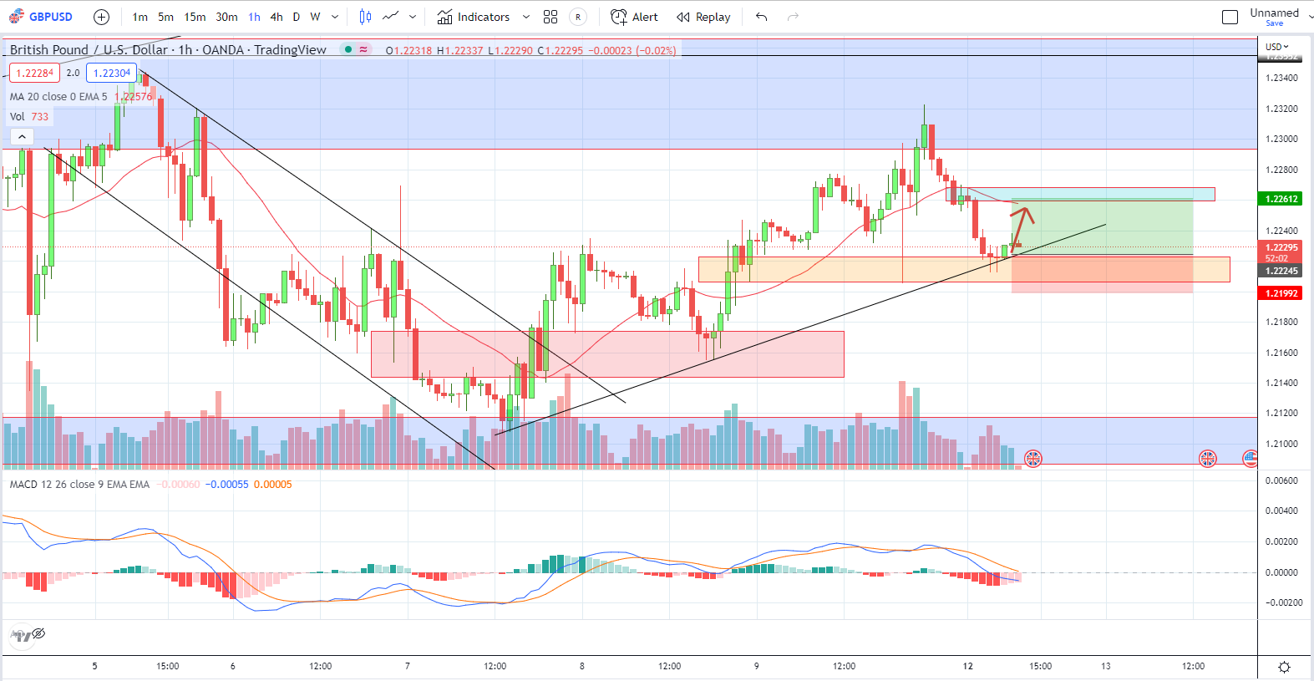Open the GBPUSD symbol search

42,17
